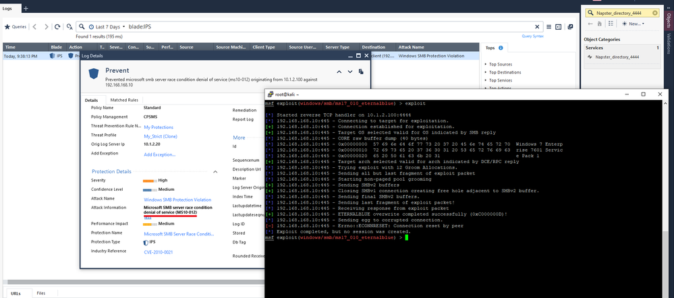
Task: Open Windows SMB Protection Violation attack name link
Action: tap(177, 200)
